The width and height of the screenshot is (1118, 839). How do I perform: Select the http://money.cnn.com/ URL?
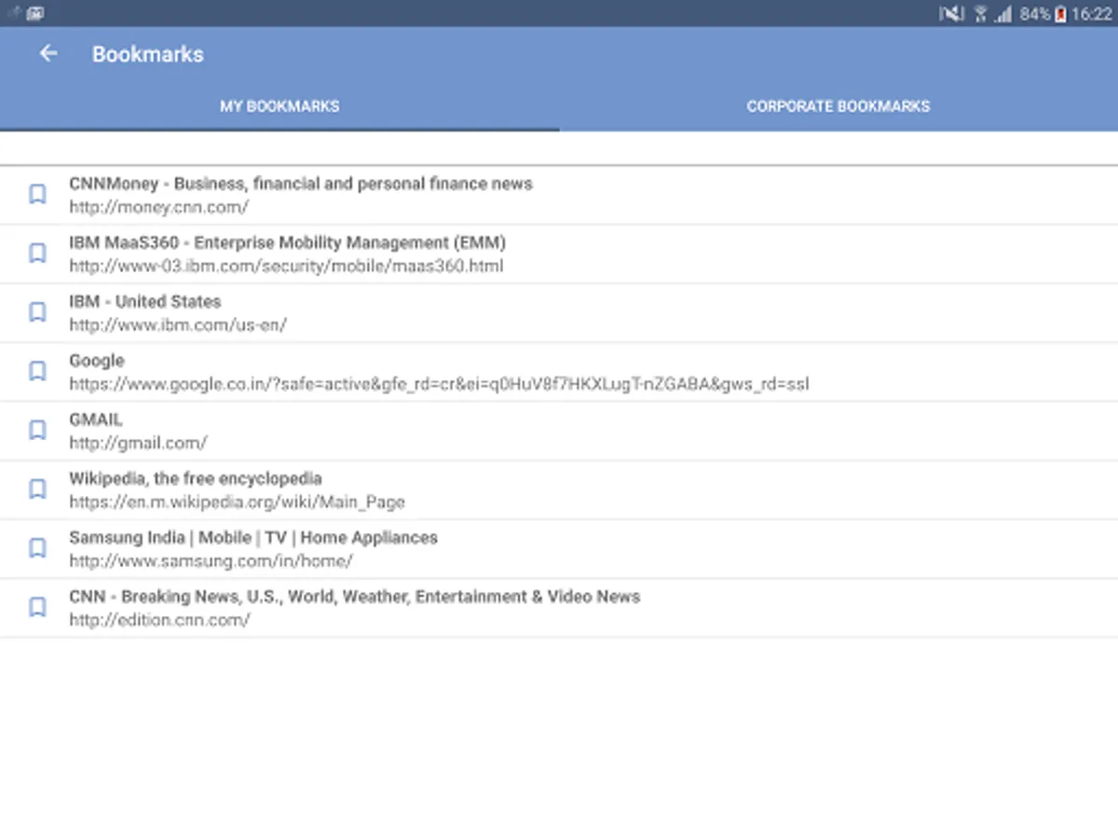(x=159, y=207)
